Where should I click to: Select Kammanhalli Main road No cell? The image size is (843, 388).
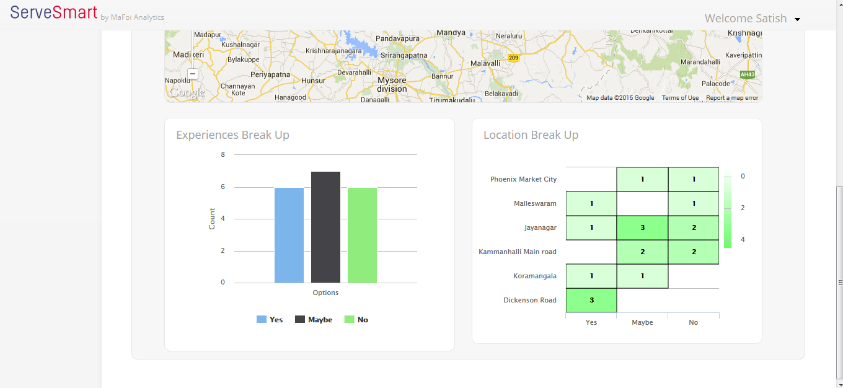tap(694, 252)
